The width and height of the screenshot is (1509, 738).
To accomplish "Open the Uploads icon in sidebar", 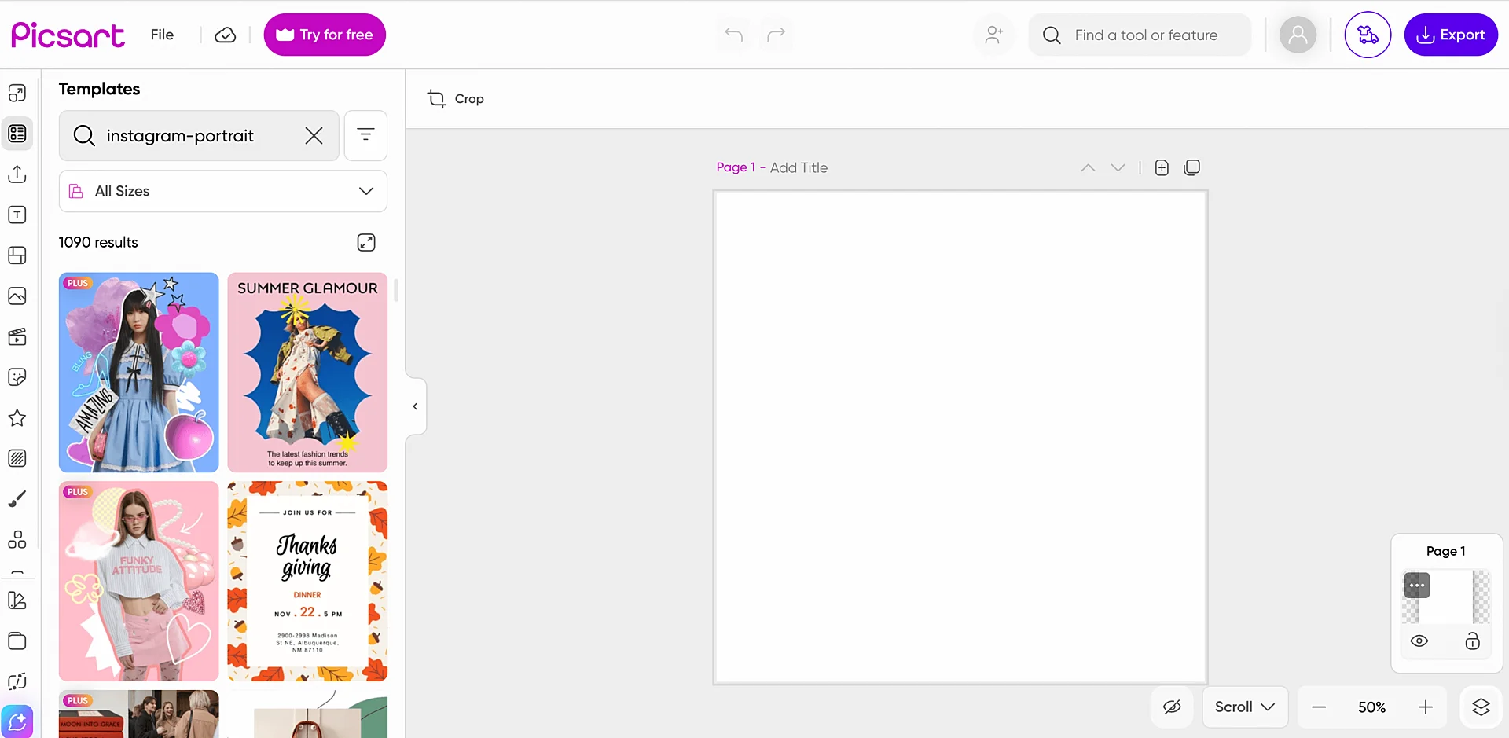I will 17,174.
